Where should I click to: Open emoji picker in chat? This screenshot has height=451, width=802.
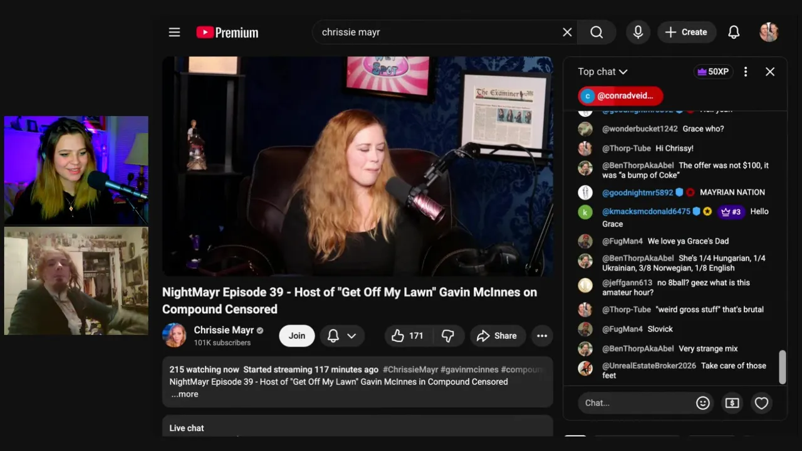point(703,403)
